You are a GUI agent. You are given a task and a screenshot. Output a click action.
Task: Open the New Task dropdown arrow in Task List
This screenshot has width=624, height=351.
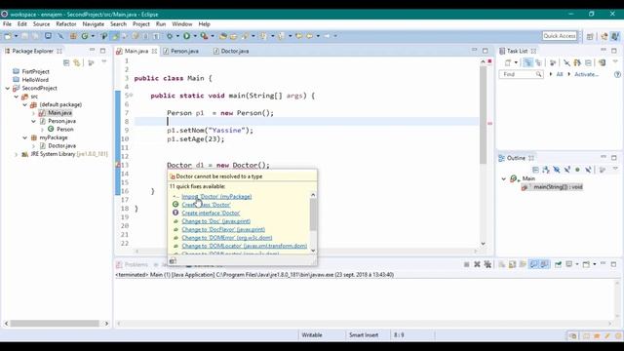[x=516, y=62]
